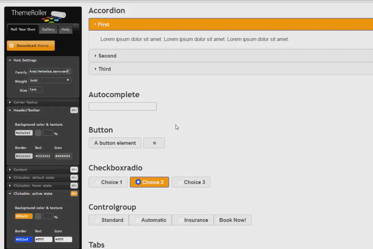Click the Button heading text

[x=101, y=130]
